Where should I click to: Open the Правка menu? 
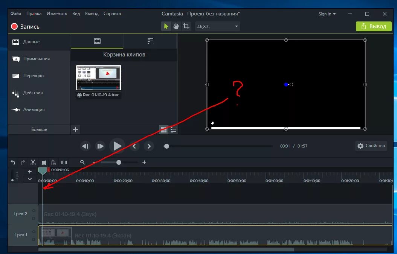(x=34, y=14)
